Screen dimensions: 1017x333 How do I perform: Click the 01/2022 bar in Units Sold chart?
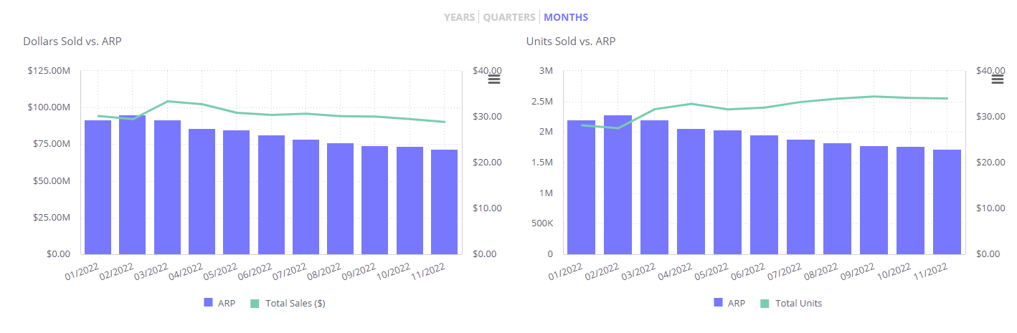click(x=581, y=190)
